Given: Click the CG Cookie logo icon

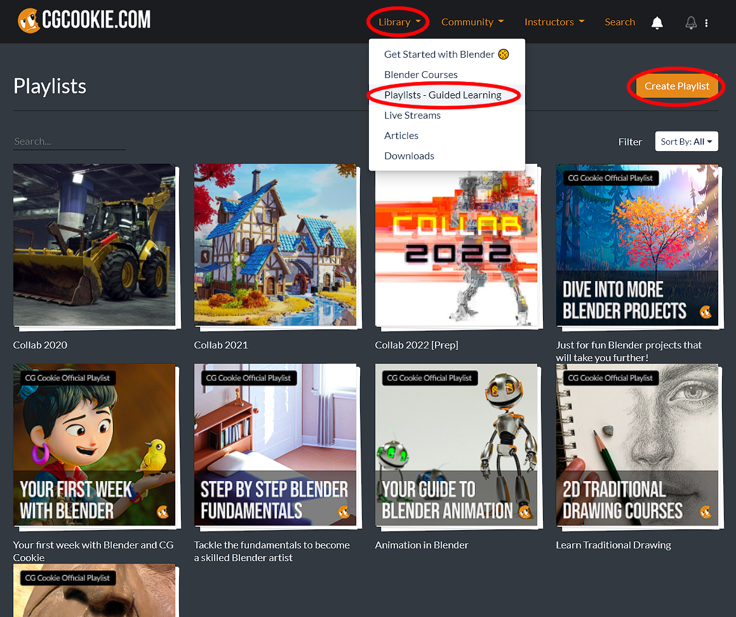Looking at the screenshot, I should tap(28, 21).
